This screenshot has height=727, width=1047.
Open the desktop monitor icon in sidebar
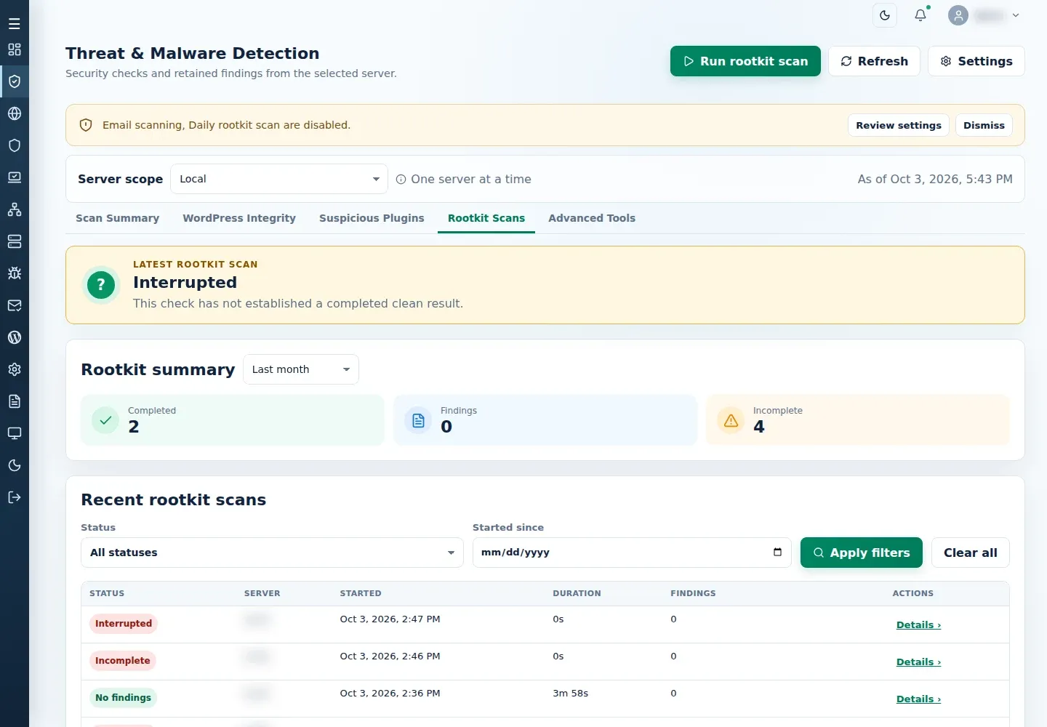[x=14, y=433]
